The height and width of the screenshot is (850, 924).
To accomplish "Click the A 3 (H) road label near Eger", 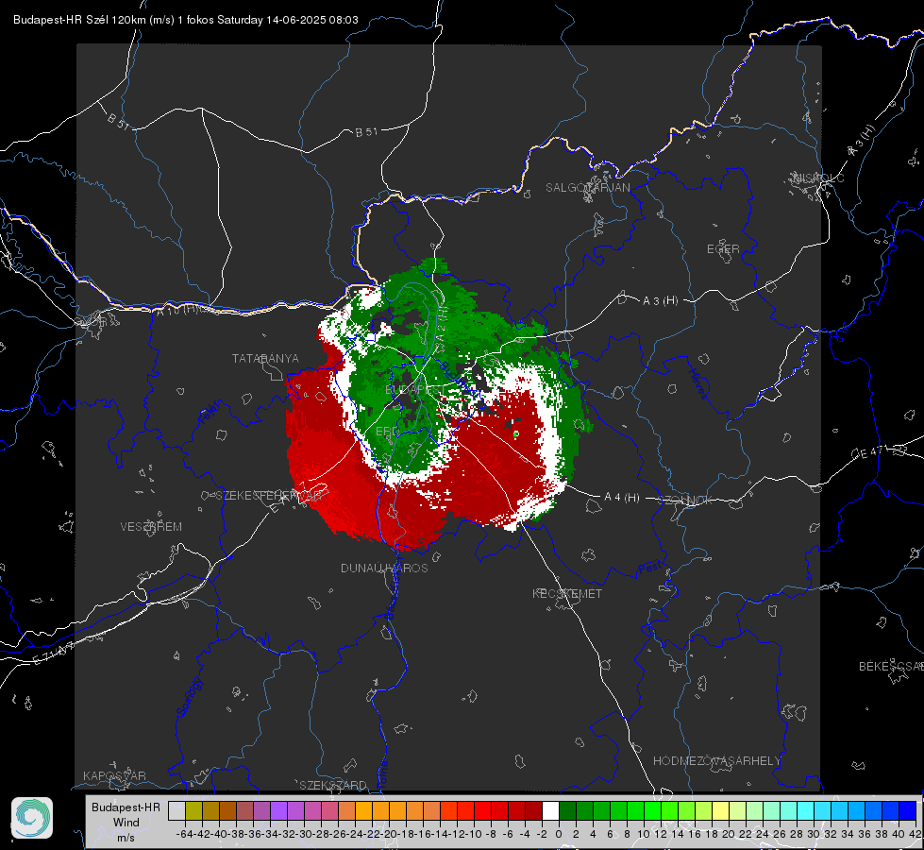I will click(660, 301).
